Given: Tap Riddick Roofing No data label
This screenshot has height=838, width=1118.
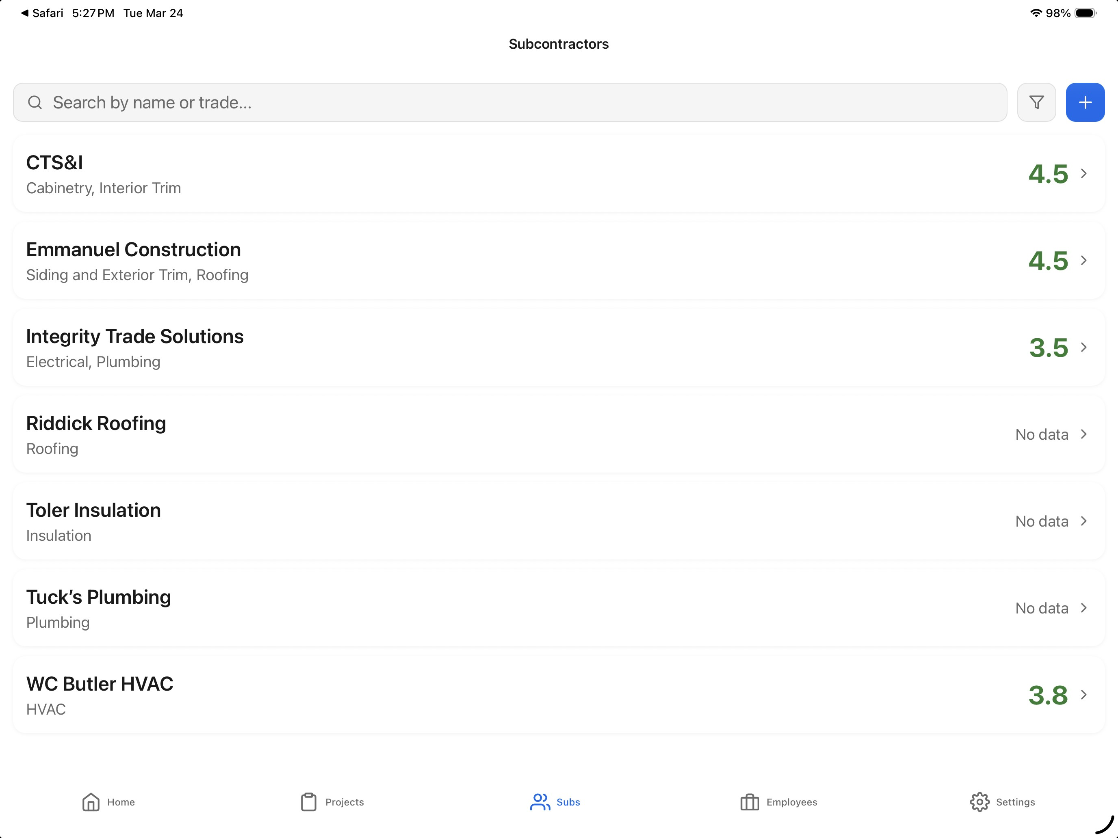Looking at the screenshot, I should 1042,434.
